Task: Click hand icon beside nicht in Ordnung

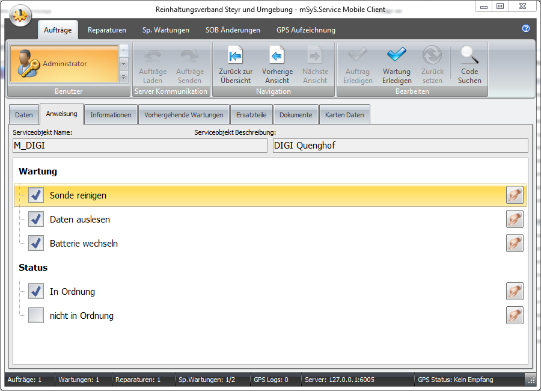Action: pos(515,316)
